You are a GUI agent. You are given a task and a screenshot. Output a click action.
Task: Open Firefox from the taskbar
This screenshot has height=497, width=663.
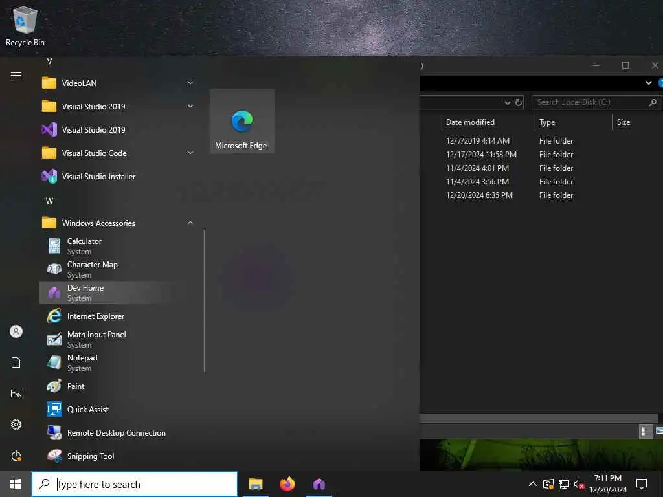[x=287, y=484]
